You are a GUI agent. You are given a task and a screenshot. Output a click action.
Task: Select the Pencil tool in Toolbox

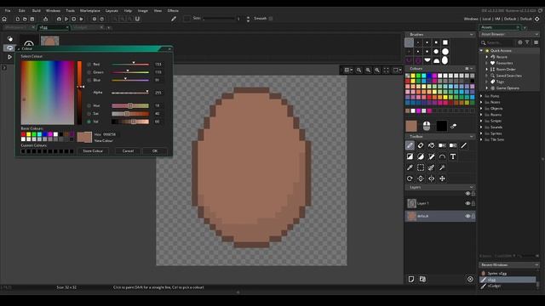coord(410,145)
